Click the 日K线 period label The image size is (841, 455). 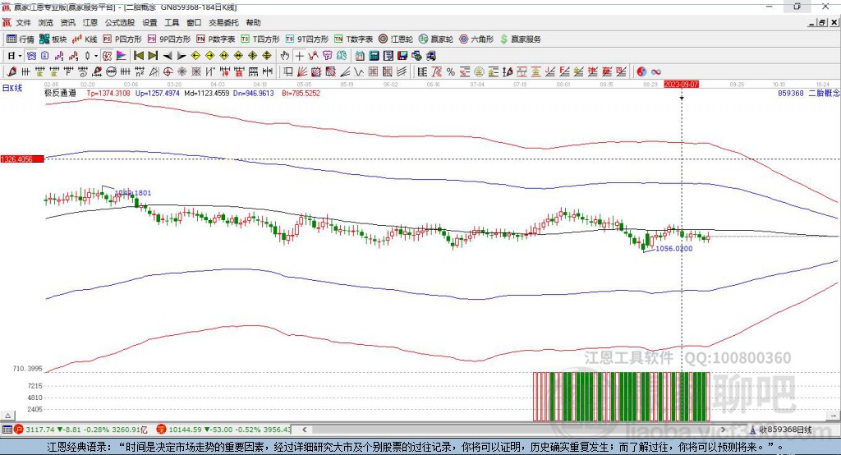point(12,87)
